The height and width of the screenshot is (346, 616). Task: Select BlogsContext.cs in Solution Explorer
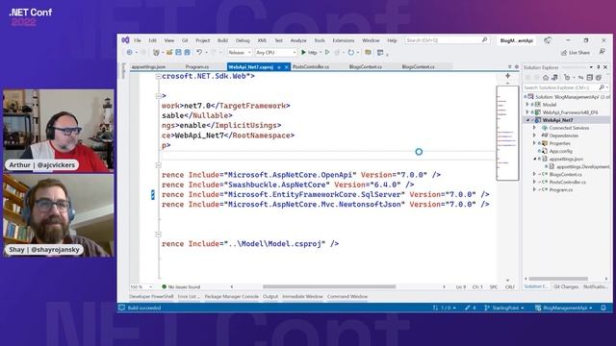coord(565,174)
